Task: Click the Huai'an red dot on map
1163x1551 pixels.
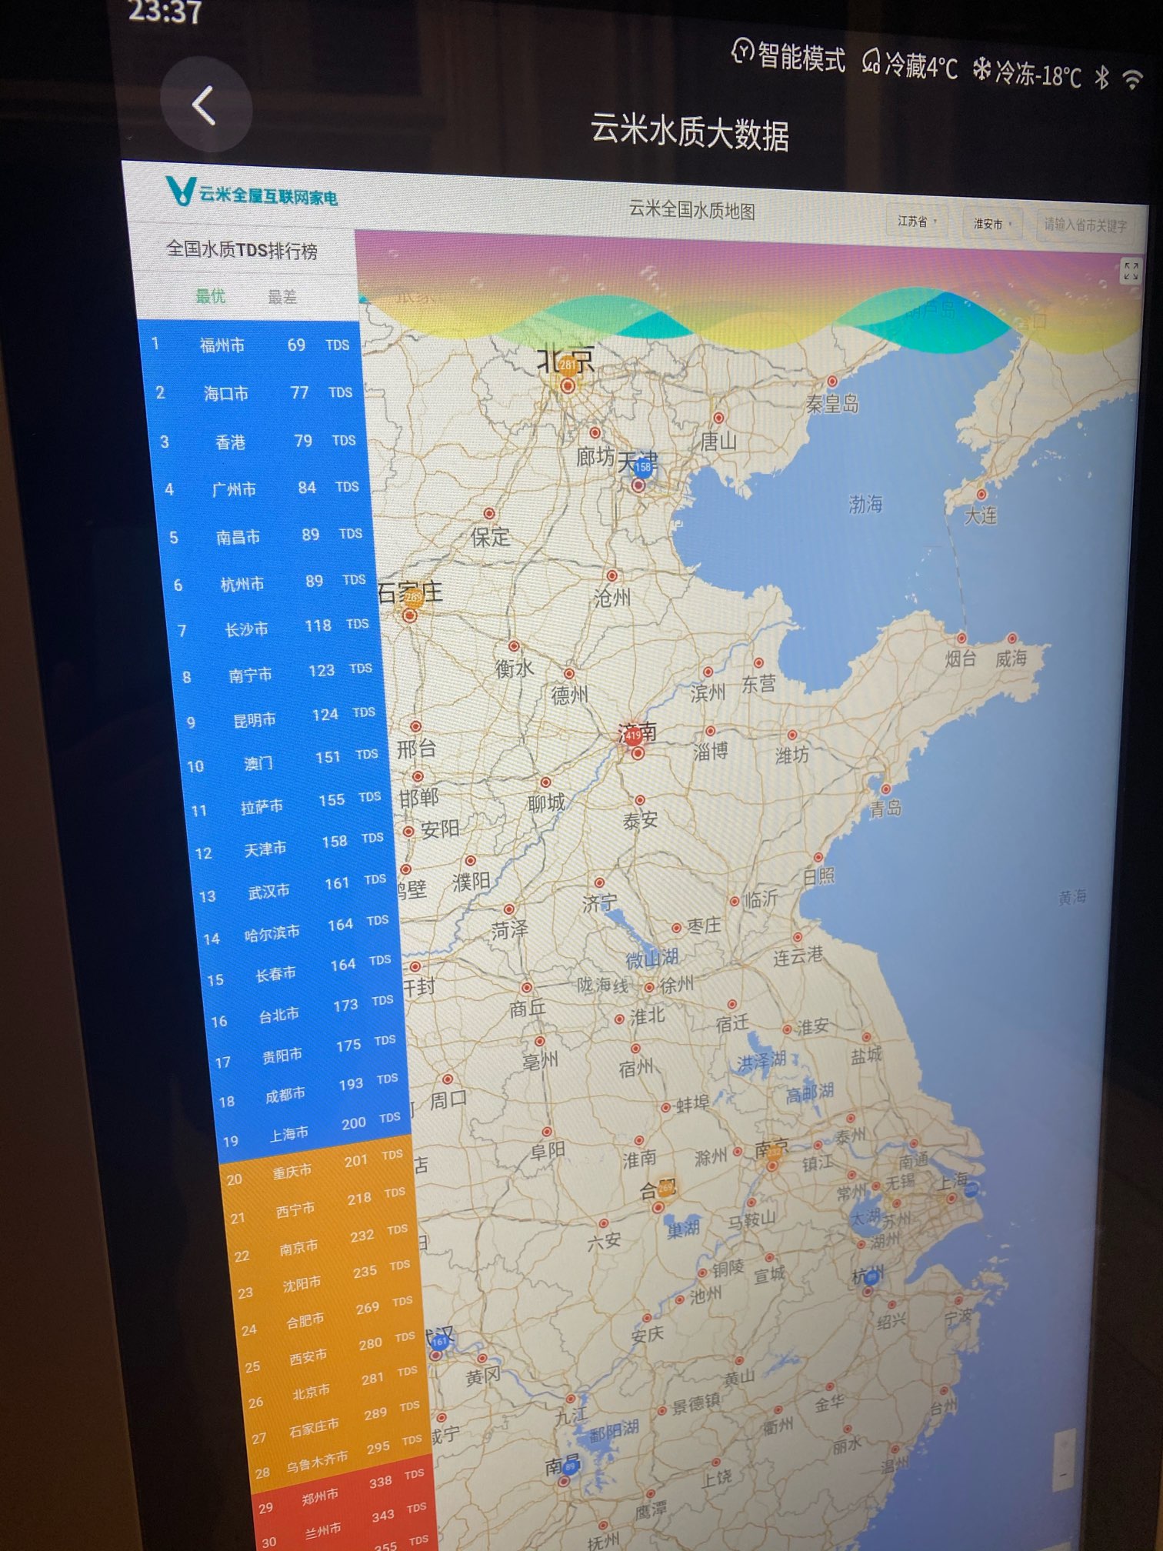Action: (x=787, y=1029)
